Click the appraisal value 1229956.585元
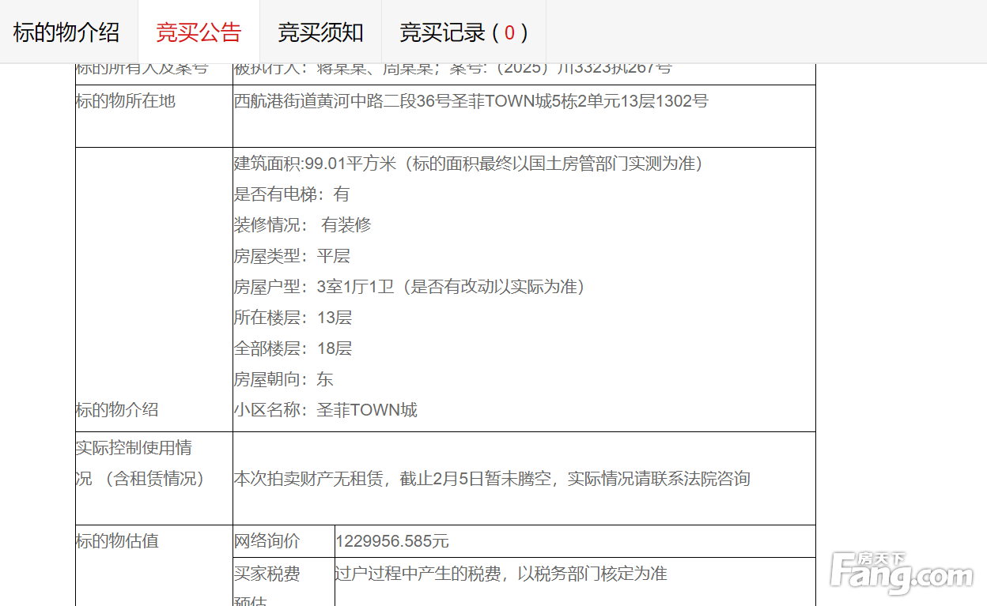The image size is (987, 606). tap(391, 541)
